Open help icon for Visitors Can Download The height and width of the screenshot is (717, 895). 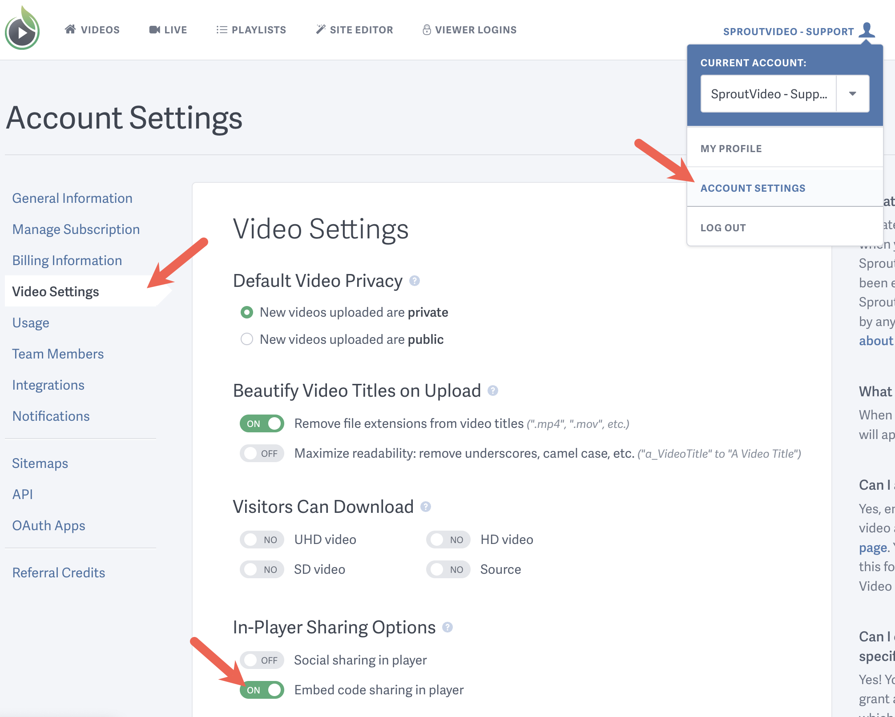(x=426, y=507)
